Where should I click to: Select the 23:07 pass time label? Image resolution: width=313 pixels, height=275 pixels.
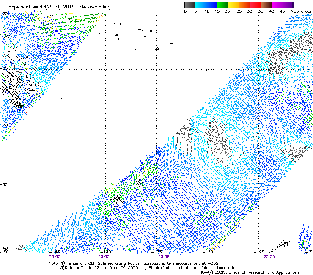(x=104, y=257)
